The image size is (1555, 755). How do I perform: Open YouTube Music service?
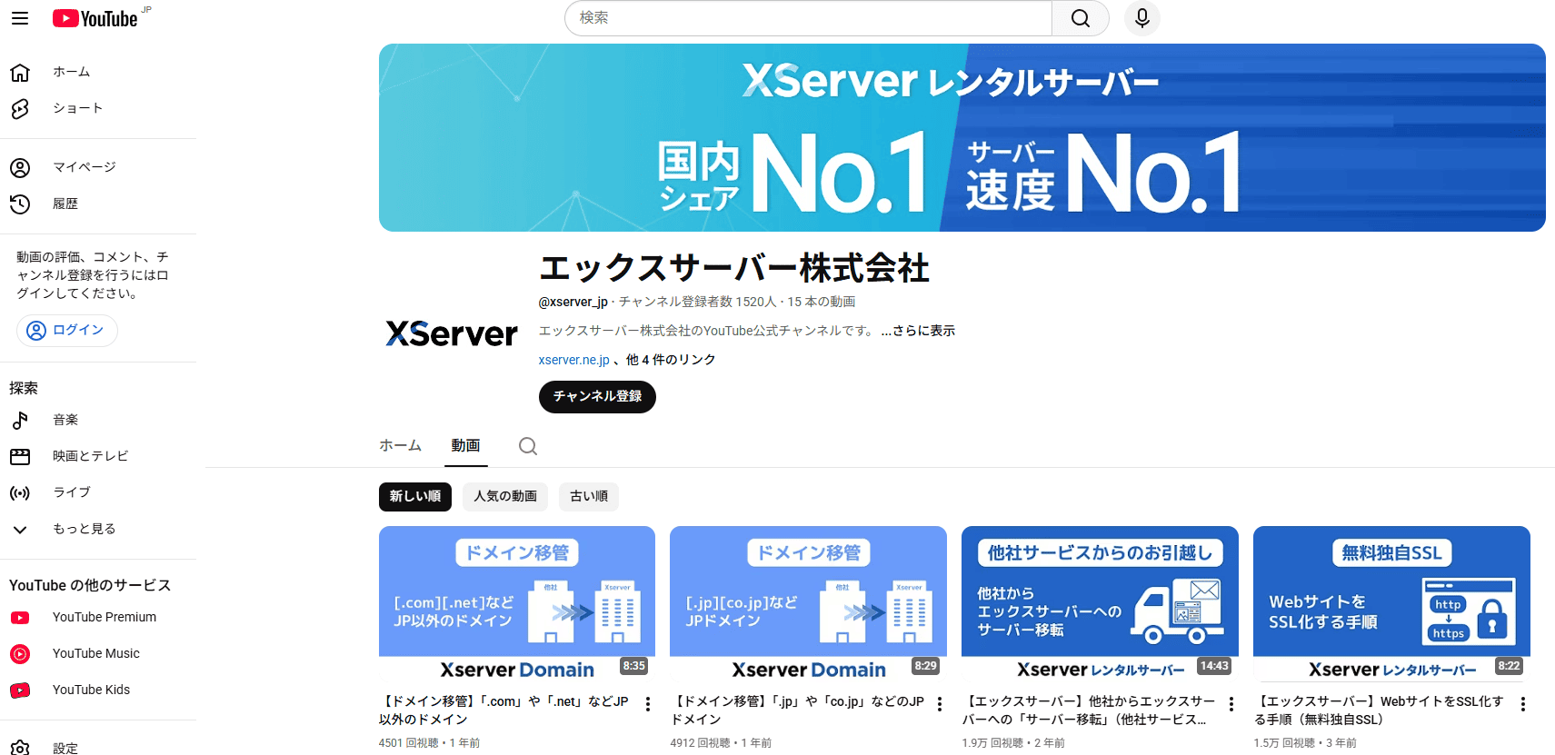tap(95, 653)
